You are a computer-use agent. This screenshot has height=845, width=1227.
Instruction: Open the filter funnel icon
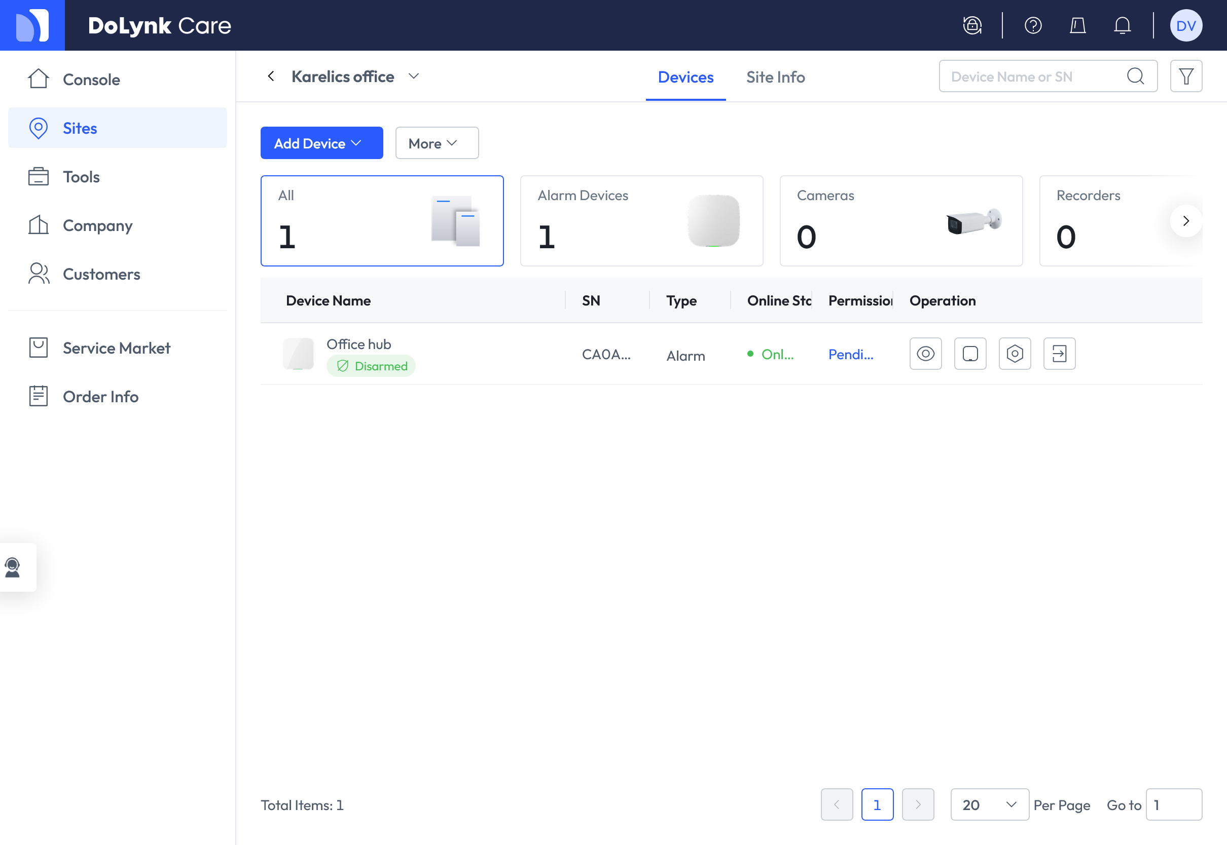tap(1185, 77)
